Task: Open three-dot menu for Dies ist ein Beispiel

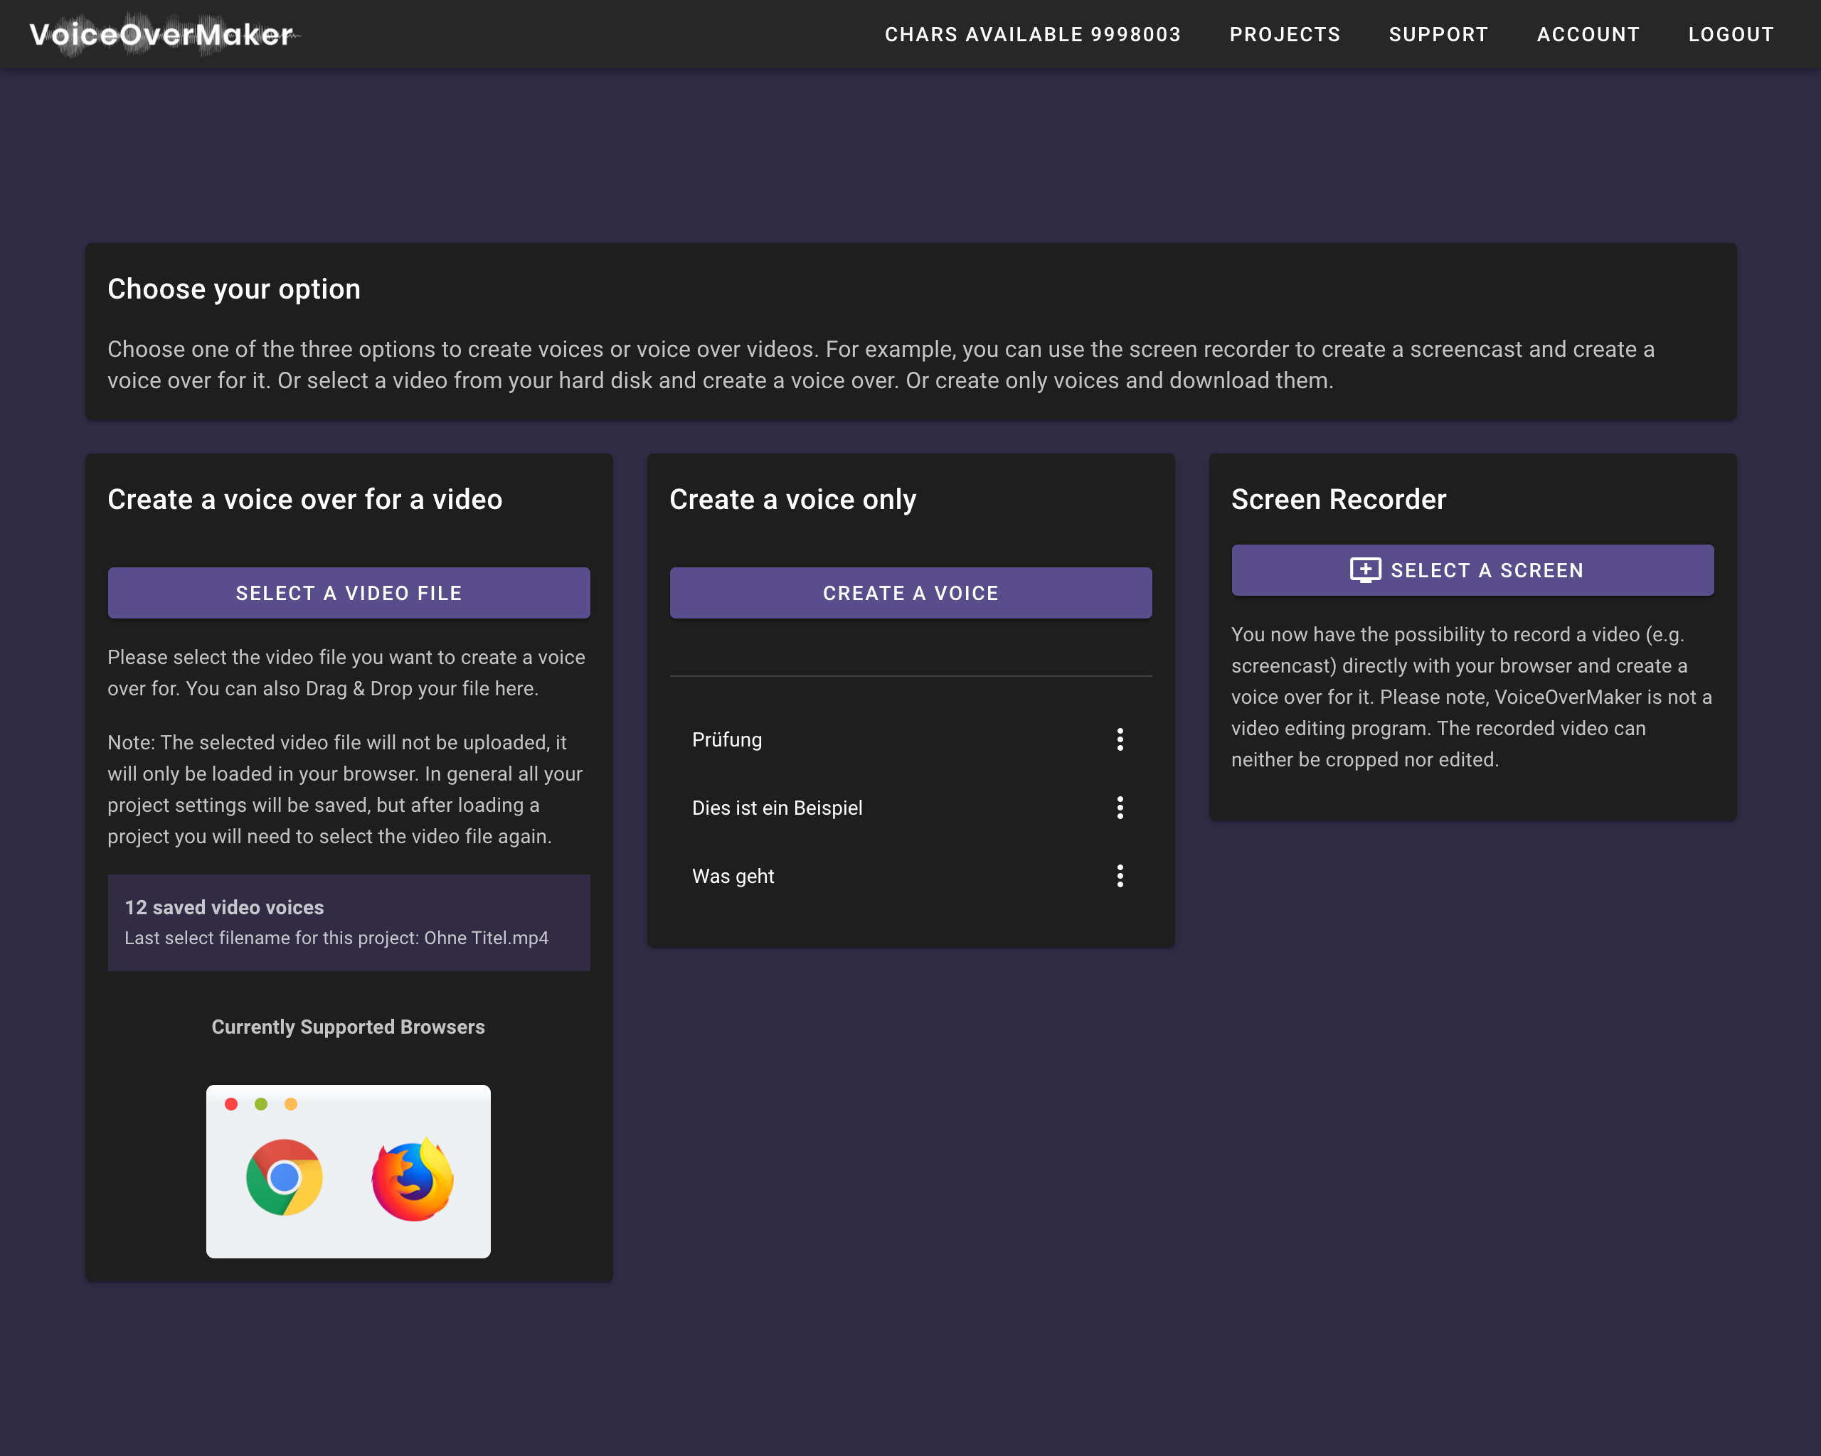Action: tap(1120, 808)
